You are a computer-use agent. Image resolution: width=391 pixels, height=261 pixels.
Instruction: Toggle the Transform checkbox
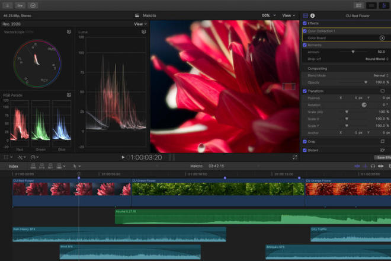[305, 91]
